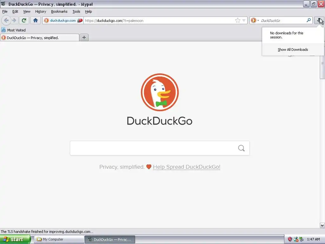
Task: Follow the Help Spread DuckDuckGo! link
Action: [187, 167]
